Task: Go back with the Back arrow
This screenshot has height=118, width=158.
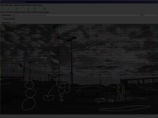Action: click(3, 9)
